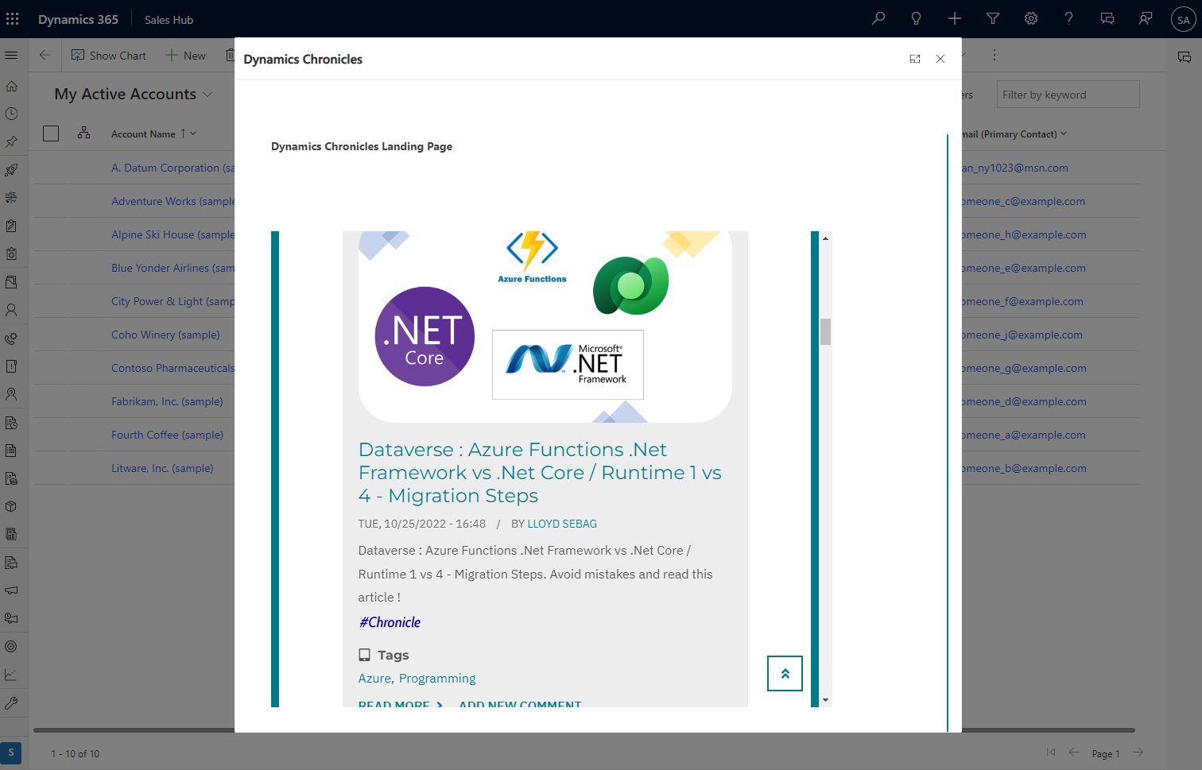Open chat panel icon below user avatar
The image size is (1202, 770).
point(1184,57)
